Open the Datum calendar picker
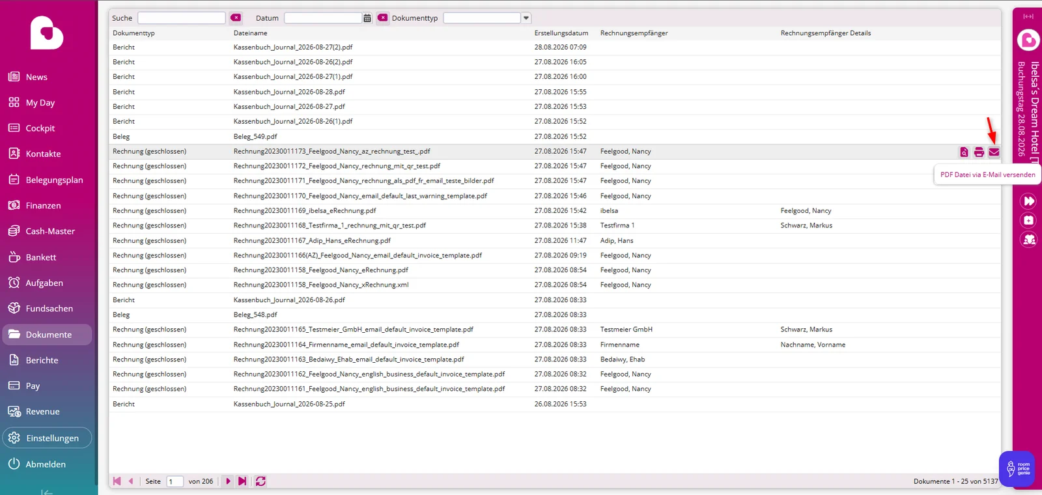 coord(367,18)
